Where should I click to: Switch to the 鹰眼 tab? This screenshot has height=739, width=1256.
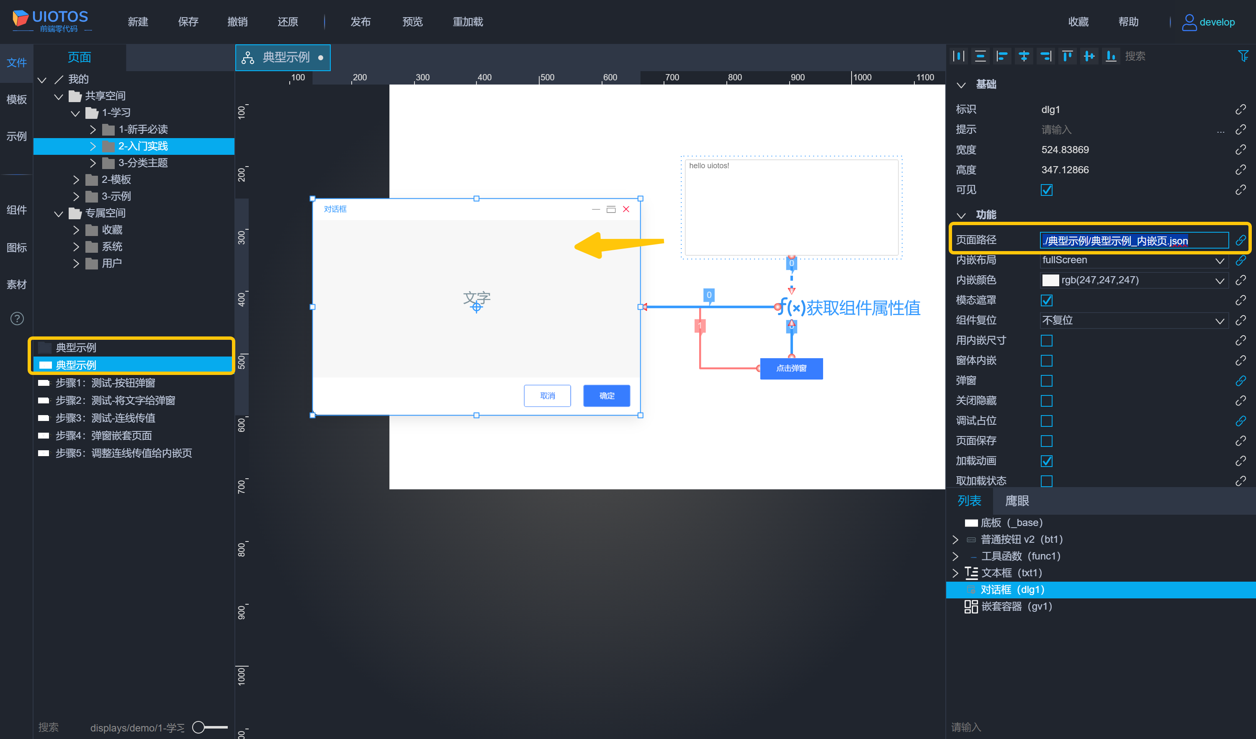coord(1017,501)
